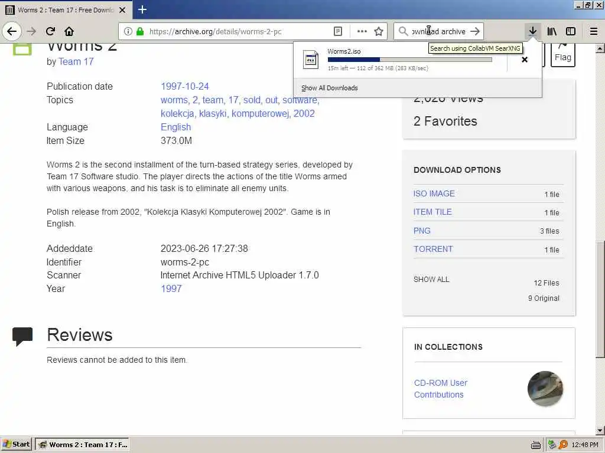This screenshot has height=453, width=605.
Task: Cancel the Worms2.iso download
Action: pos(525,60)
